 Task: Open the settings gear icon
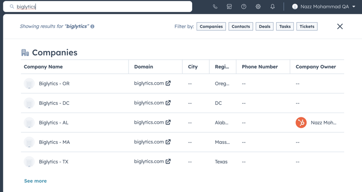coord(258,7)
